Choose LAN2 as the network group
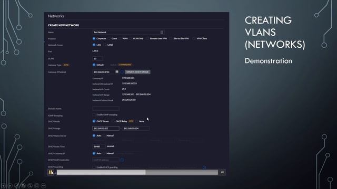Image resolution: width=337 pixels, height=189 pixels. coord(105,45)
